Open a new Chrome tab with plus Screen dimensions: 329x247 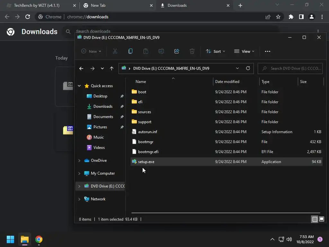point(240,5)
